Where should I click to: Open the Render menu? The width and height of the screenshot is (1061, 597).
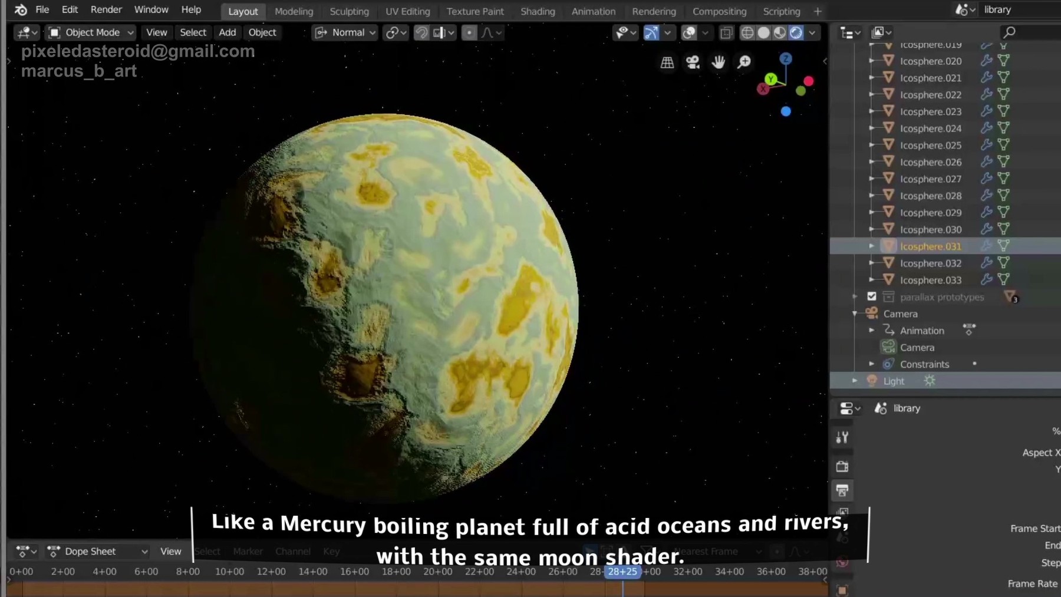106,10
